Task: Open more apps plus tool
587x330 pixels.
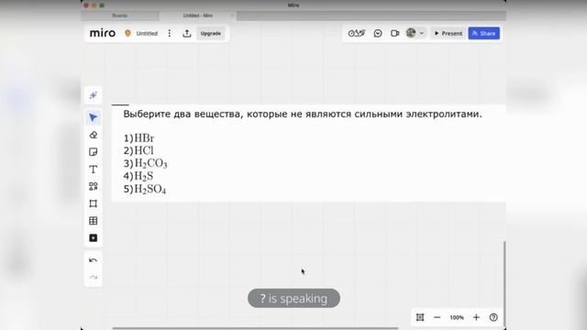Action: point(94,238)
